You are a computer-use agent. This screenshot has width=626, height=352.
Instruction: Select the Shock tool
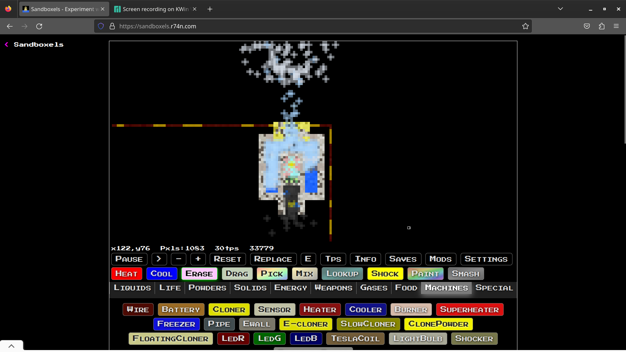tap(385, 274)
